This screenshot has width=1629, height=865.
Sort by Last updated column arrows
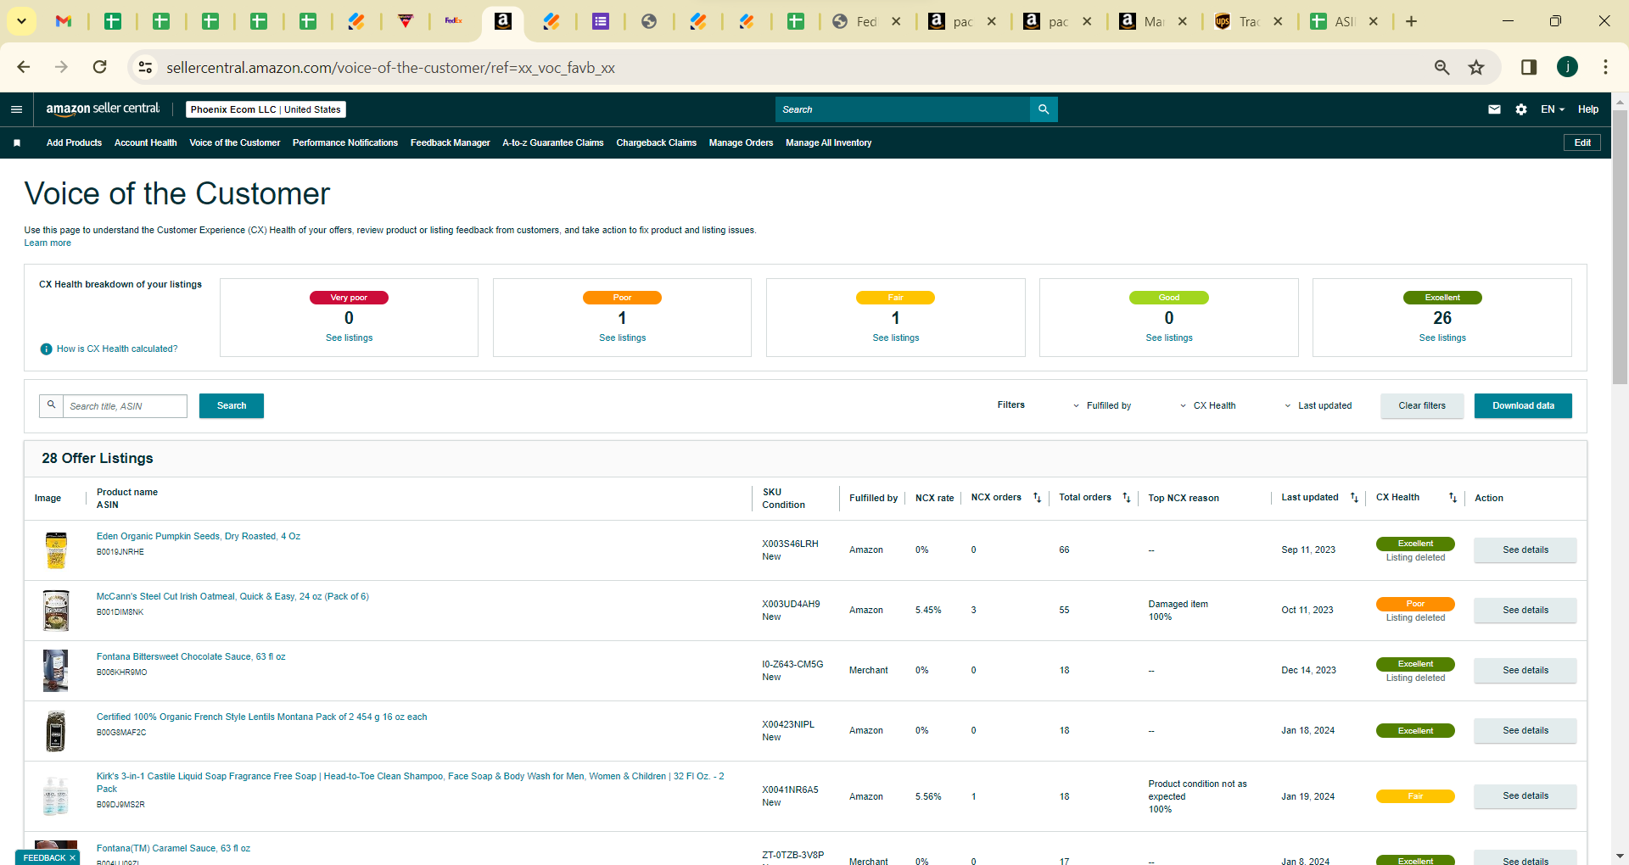point(1354,498)
